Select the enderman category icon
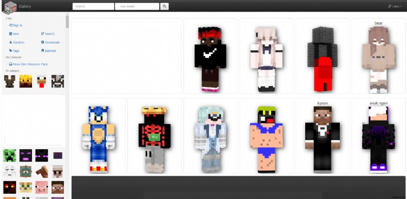Screen dimensions: 407x199 [42, 155]
